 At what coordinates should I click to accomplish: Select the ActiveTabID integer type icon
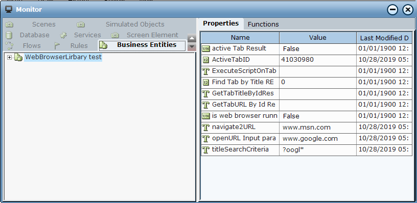point(206,60)
